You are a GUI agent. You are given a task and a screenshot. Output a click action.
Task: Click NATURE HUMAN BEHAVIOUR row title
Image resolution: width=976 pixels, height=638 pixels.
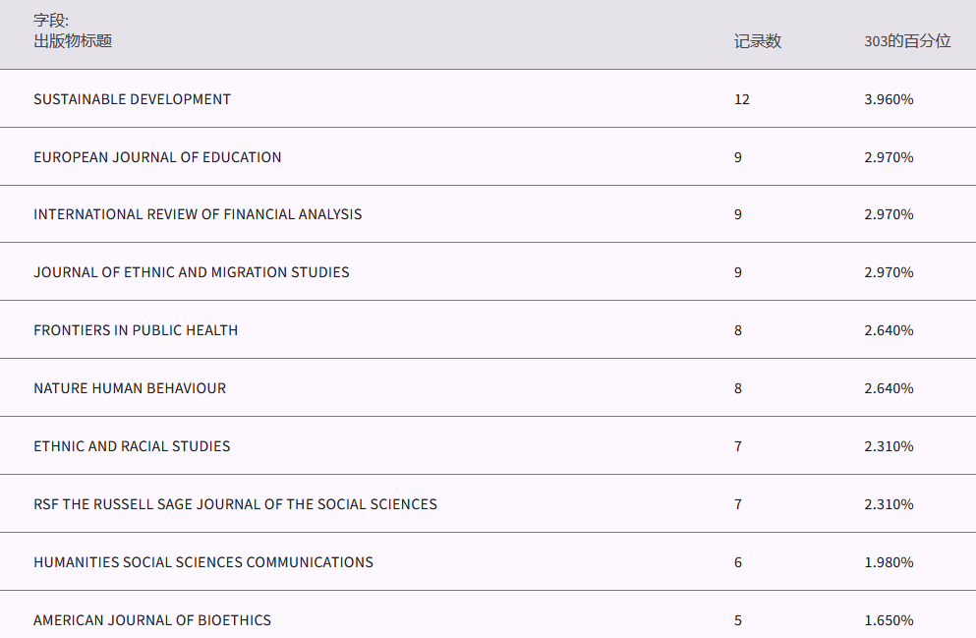click(x=130, y=388)
